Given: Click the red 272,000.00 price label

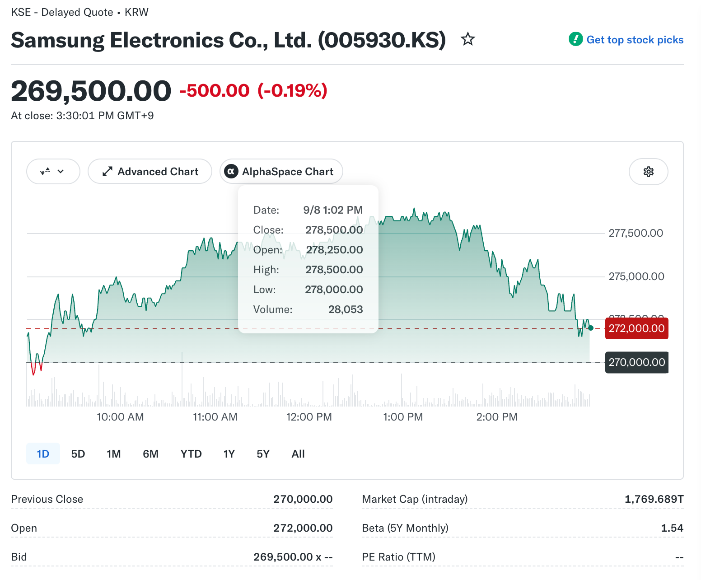Looking at the screenshot, I should [x=637, y=328].
